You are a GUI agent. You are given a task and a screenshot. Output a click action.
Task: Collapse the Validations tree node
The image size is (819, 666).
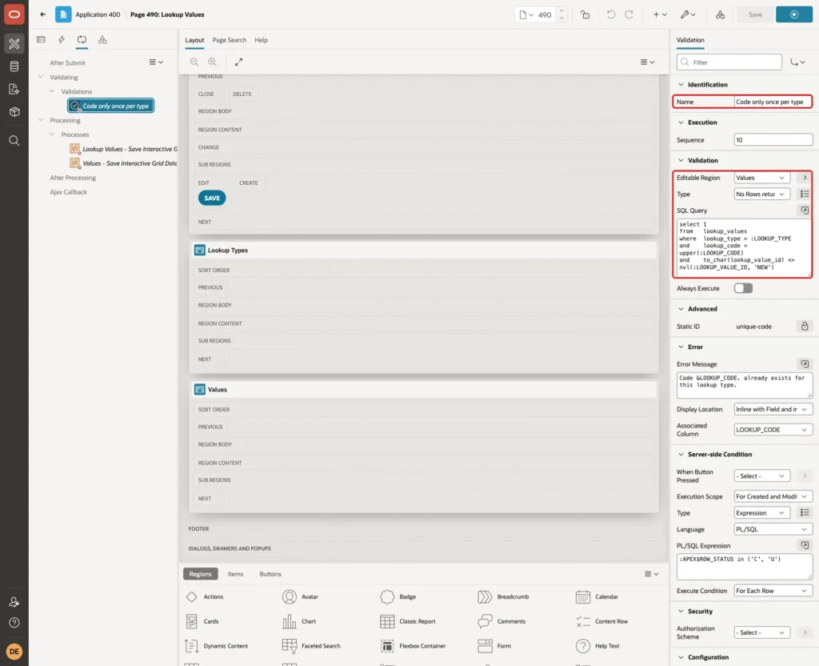tap(52, 91)
